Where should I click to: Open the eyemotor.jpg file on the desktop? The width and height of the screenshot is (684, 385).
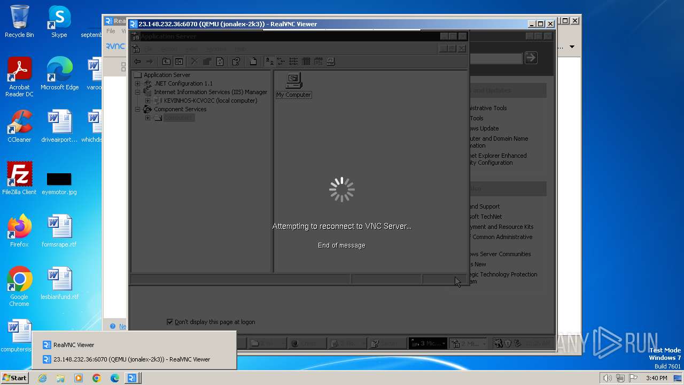tap(59, 182)
